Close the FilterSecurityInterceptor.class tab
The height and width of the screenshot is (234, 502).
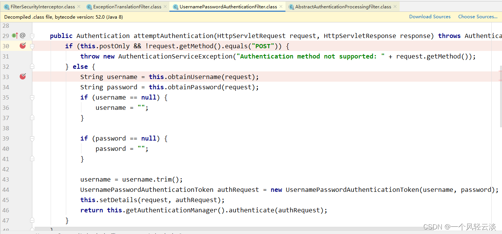[79, 6]
